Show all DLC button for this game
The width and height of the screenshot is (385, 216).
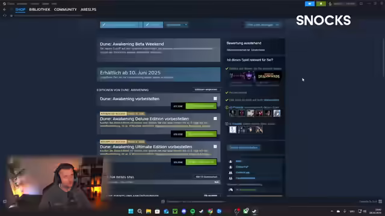click(206, 177)
